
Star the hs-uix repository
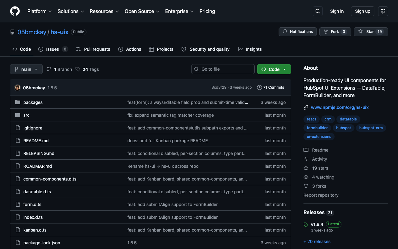(371, 32)
